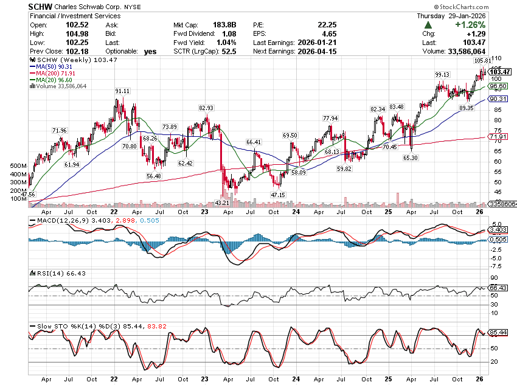Click the MA(50) blue legend line marker
The width and height of the screenshot is (517, 385).
(32, 66)
